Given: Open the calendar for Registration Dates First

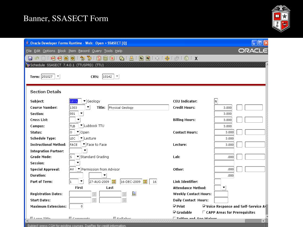Looking at the screenshot, I should click(94, 194).
